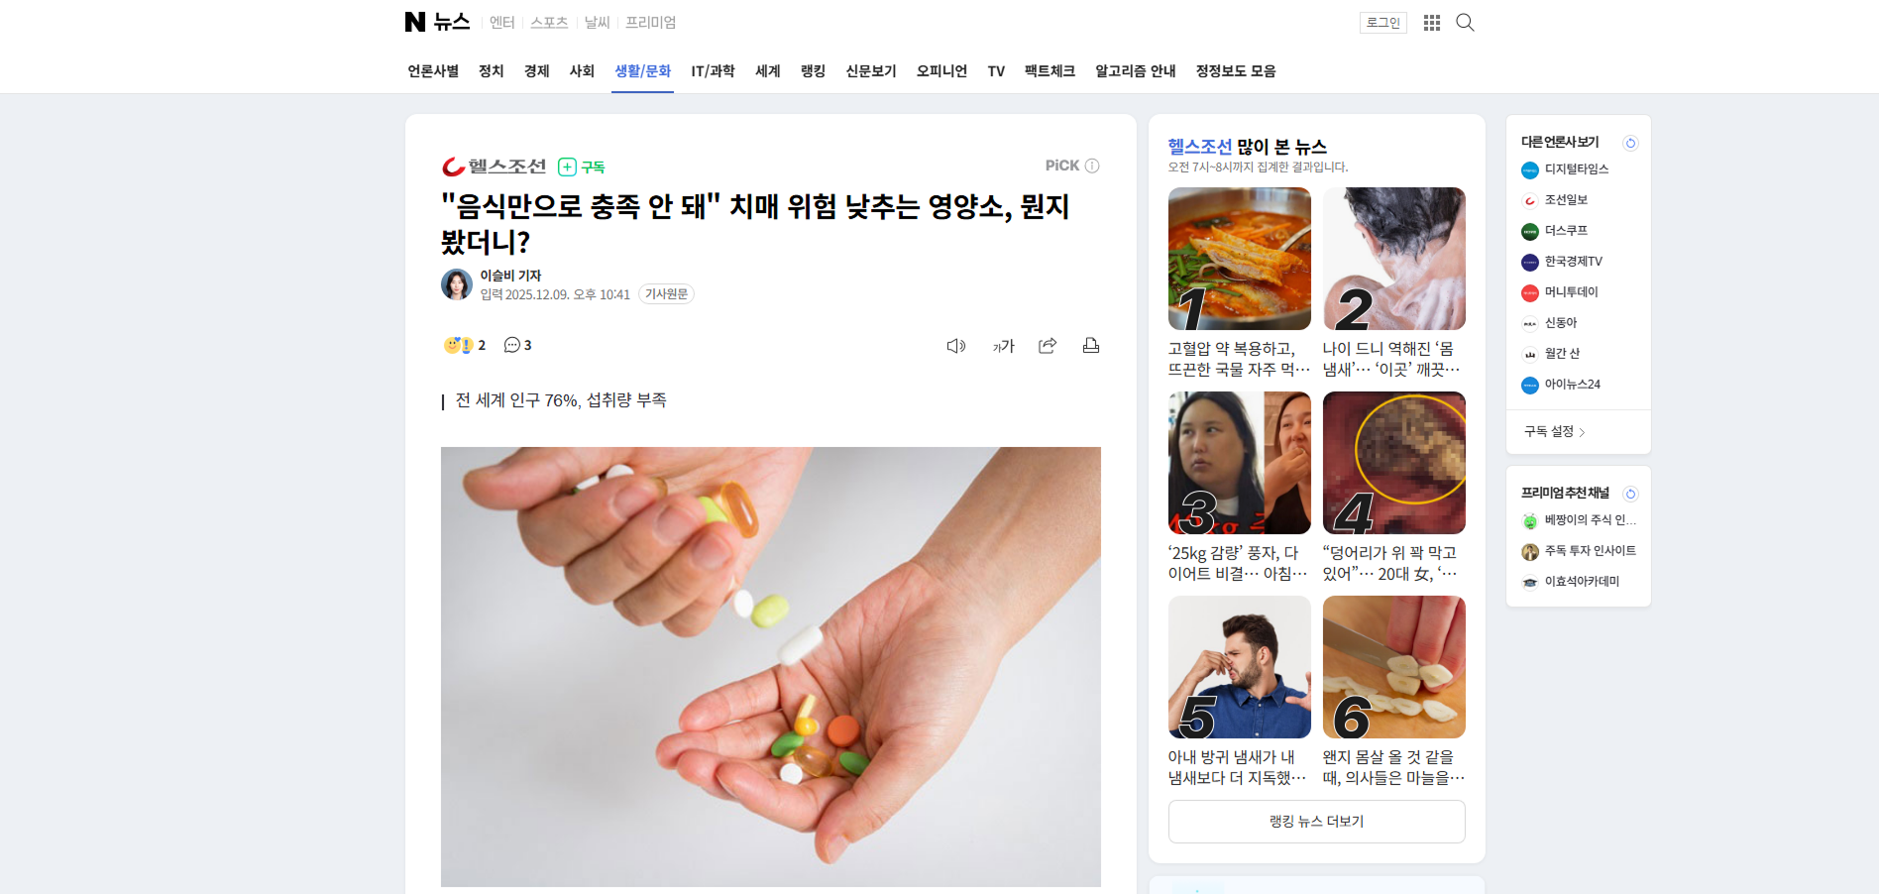Refresh the 프리미엄 추천채널 list
This screenshot has width=1879, height=894.
click(x=1630, y=494)
